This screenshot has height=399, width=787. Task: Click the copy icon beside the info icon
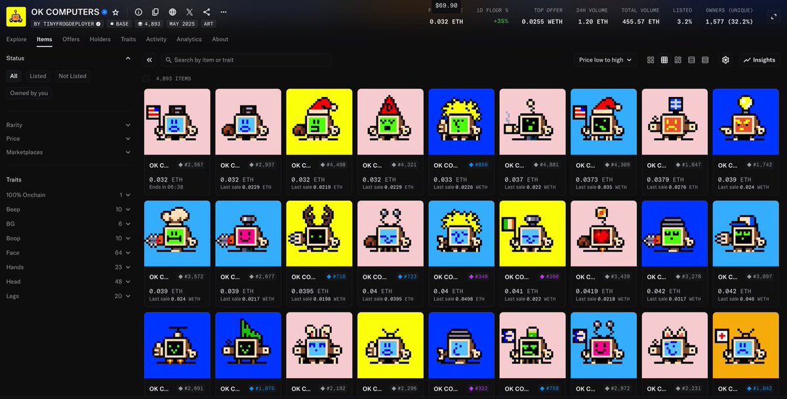(155, 12)
